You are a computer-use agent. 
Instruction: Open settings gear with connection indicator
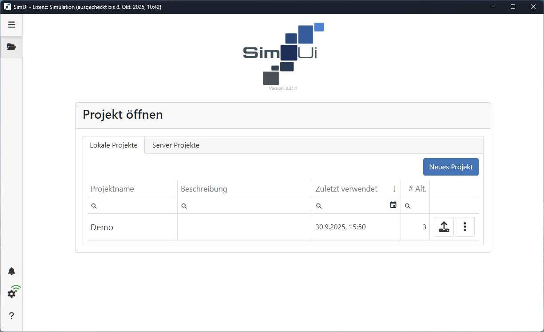pyautogui.click(x=12, y=293)
